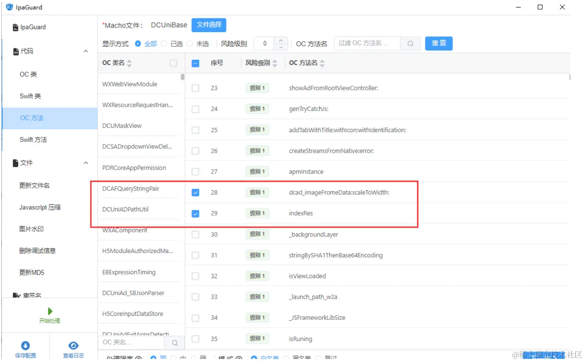Viewport: 585px width, 362px height.
Task: Click the OC 类名 search input field
Action: [132, 343]
